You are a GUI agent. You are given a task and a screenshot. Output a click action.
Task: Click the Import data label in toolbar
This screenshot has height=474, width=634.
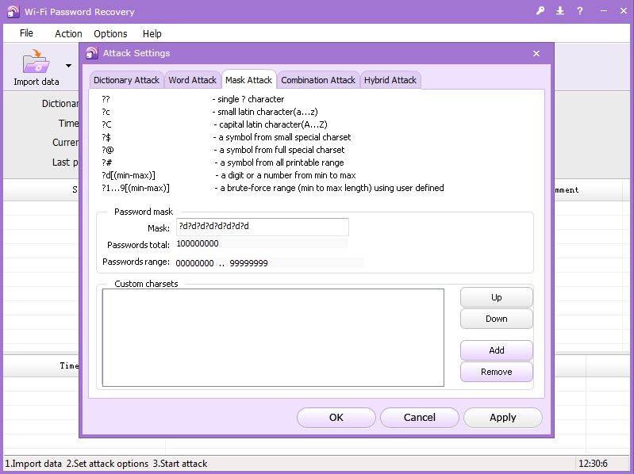click(37, 82)
